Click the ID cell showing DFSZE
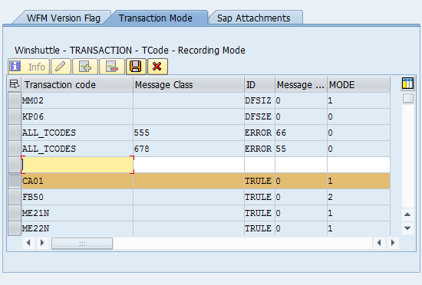This screenshot has width=422, height=285. tap(259, 116)
